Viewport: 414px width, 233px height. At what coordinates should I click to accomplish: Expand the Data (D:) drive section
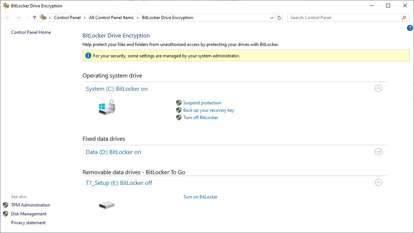378,151
